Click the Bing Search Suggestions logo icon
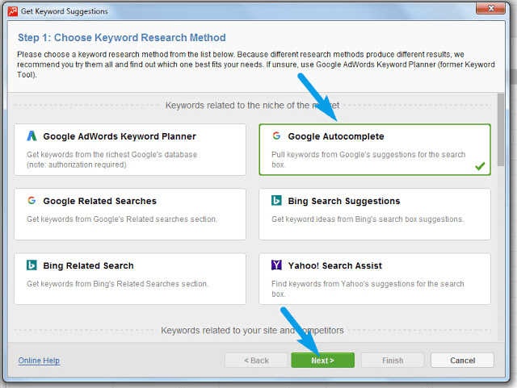The width and height of the screenshot is (517, 388). [x=276, y=200]
